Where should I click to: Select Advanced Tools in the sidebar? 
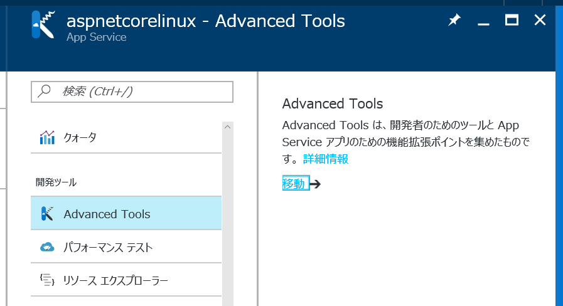pos(126,213)
